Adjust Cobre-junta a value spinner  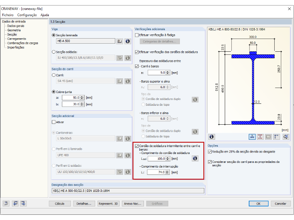point(82,98)
